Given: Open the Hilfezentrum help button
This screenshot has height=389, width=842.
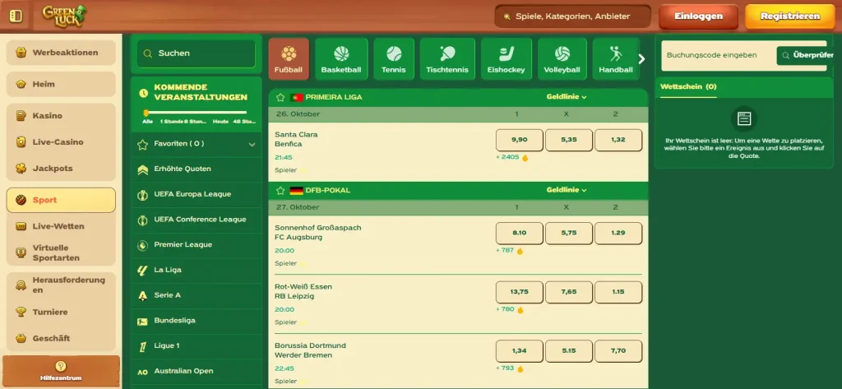Looking at the screenshot, I should (x=61, y=371).
